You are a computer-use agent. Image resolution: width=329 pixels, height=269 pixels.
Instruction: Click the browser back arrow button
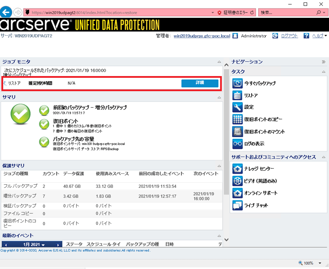point(6,12)
